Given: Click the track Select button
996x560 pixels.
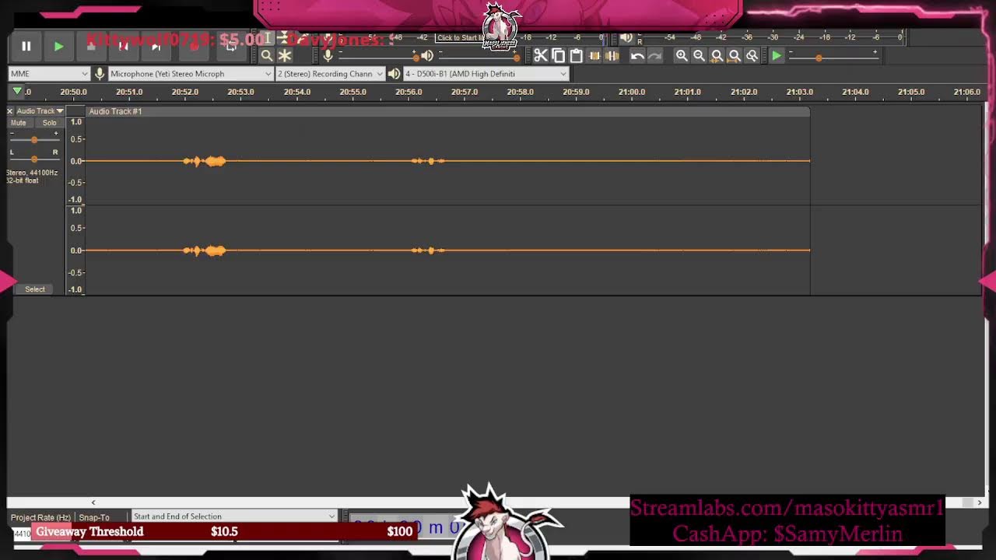Looking at the screenshot, I should [35, 289].
